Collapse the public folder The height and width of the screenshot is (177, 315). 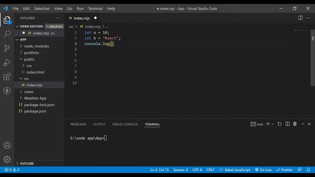(30, 59)
